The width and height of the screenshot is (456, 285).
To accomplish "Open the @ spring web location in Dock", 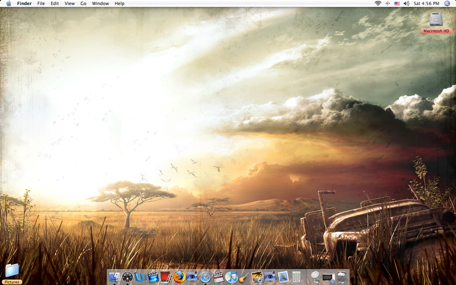I will [x=316, y=277].
